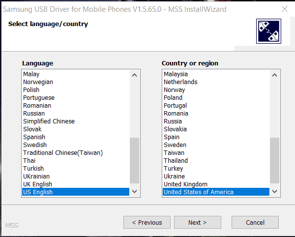The image size is (295, 237).
Task: Click Country list scroll up arrow
Action: (x=274, y=75)
